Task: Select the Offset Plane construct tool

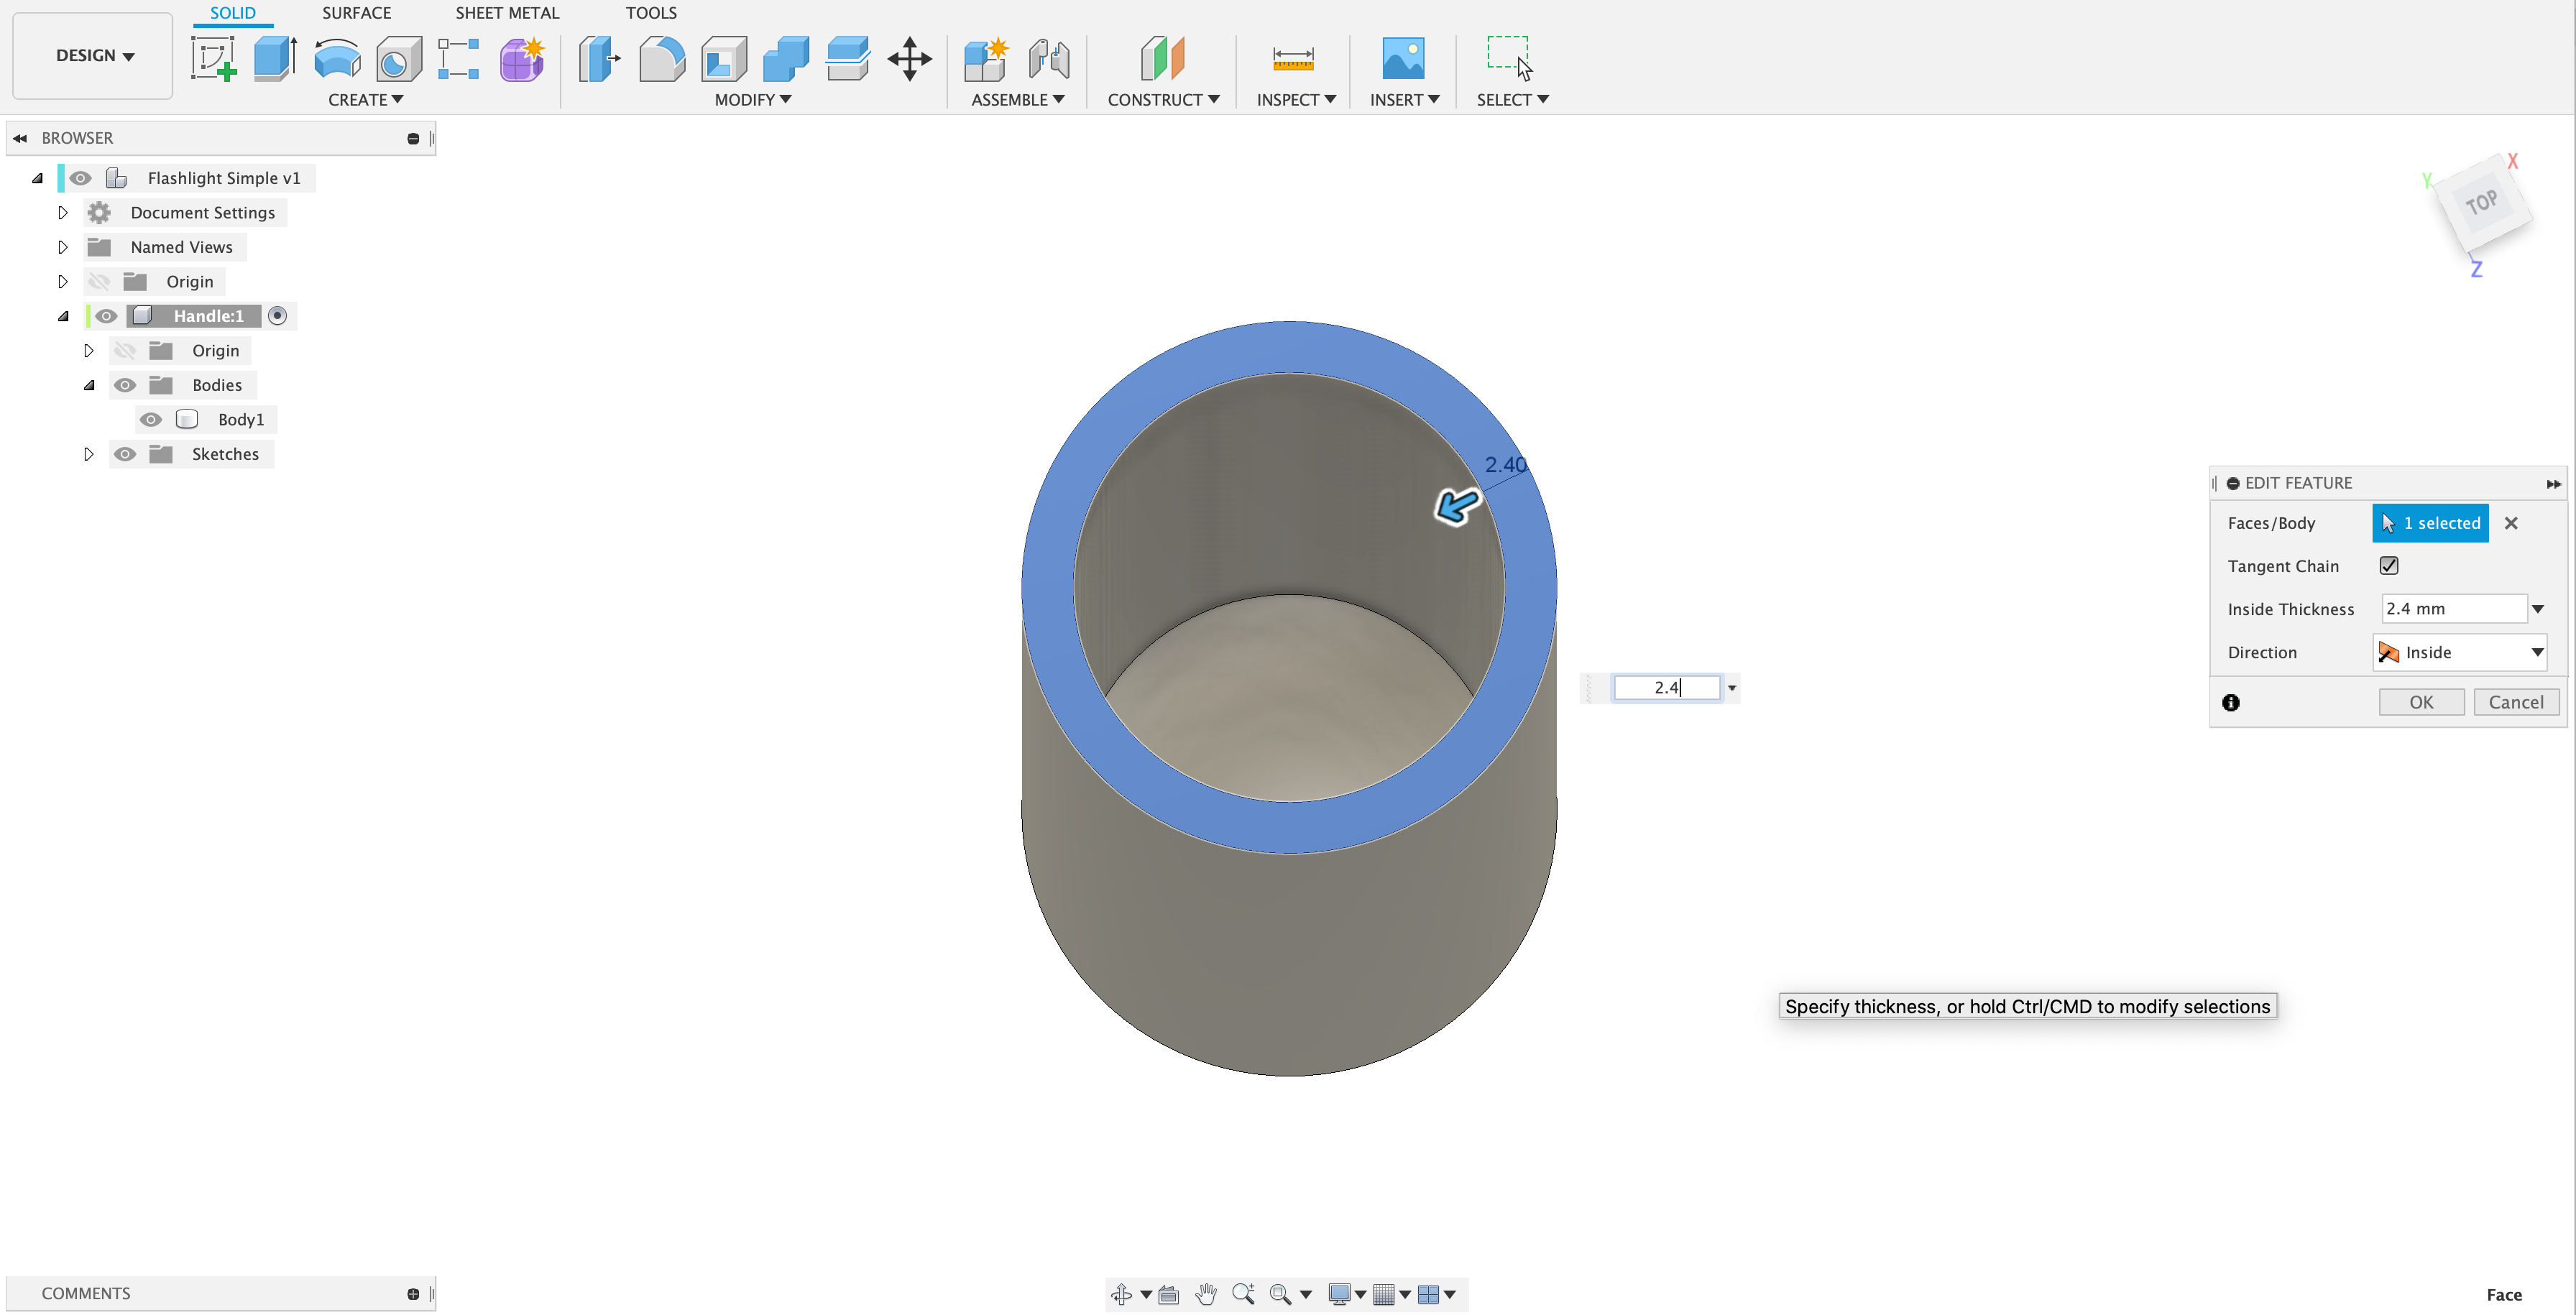Action: click(x=1163, y=58)
